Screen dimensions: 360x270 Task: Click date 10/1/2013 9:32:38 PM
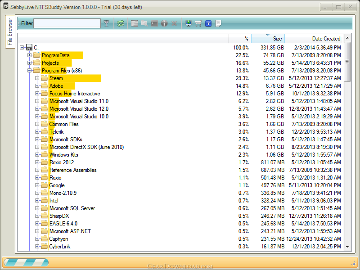click(x=316, y=94)
